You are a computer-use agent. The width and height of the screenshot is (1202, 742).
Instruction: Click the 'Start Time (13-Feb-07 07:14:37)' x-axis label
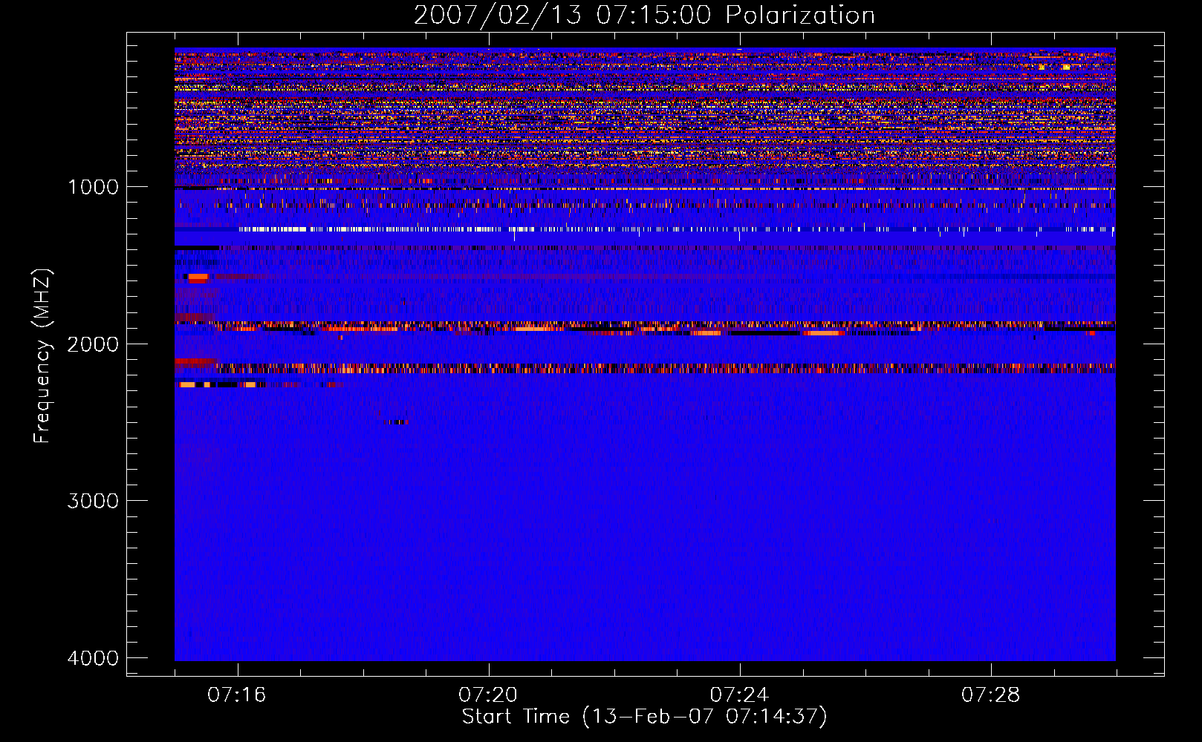[x=644, y=717]
